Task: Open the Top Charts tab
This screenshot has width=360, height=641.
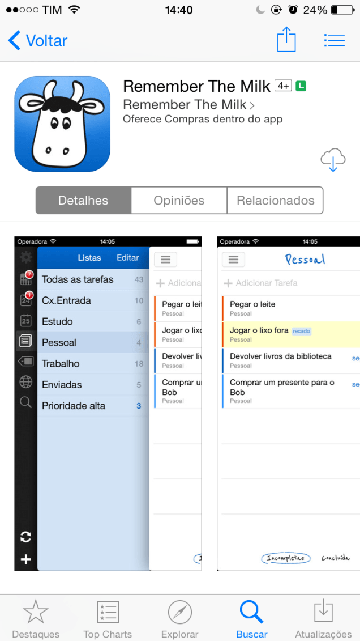Action: [x=108, y=618]
